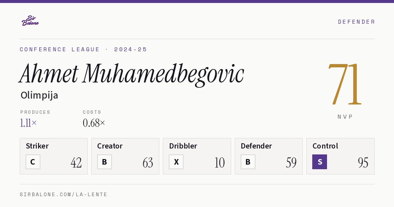394x207 pixels.
Task: Click the purple S grade badge under Control
Action: [319, 162]
